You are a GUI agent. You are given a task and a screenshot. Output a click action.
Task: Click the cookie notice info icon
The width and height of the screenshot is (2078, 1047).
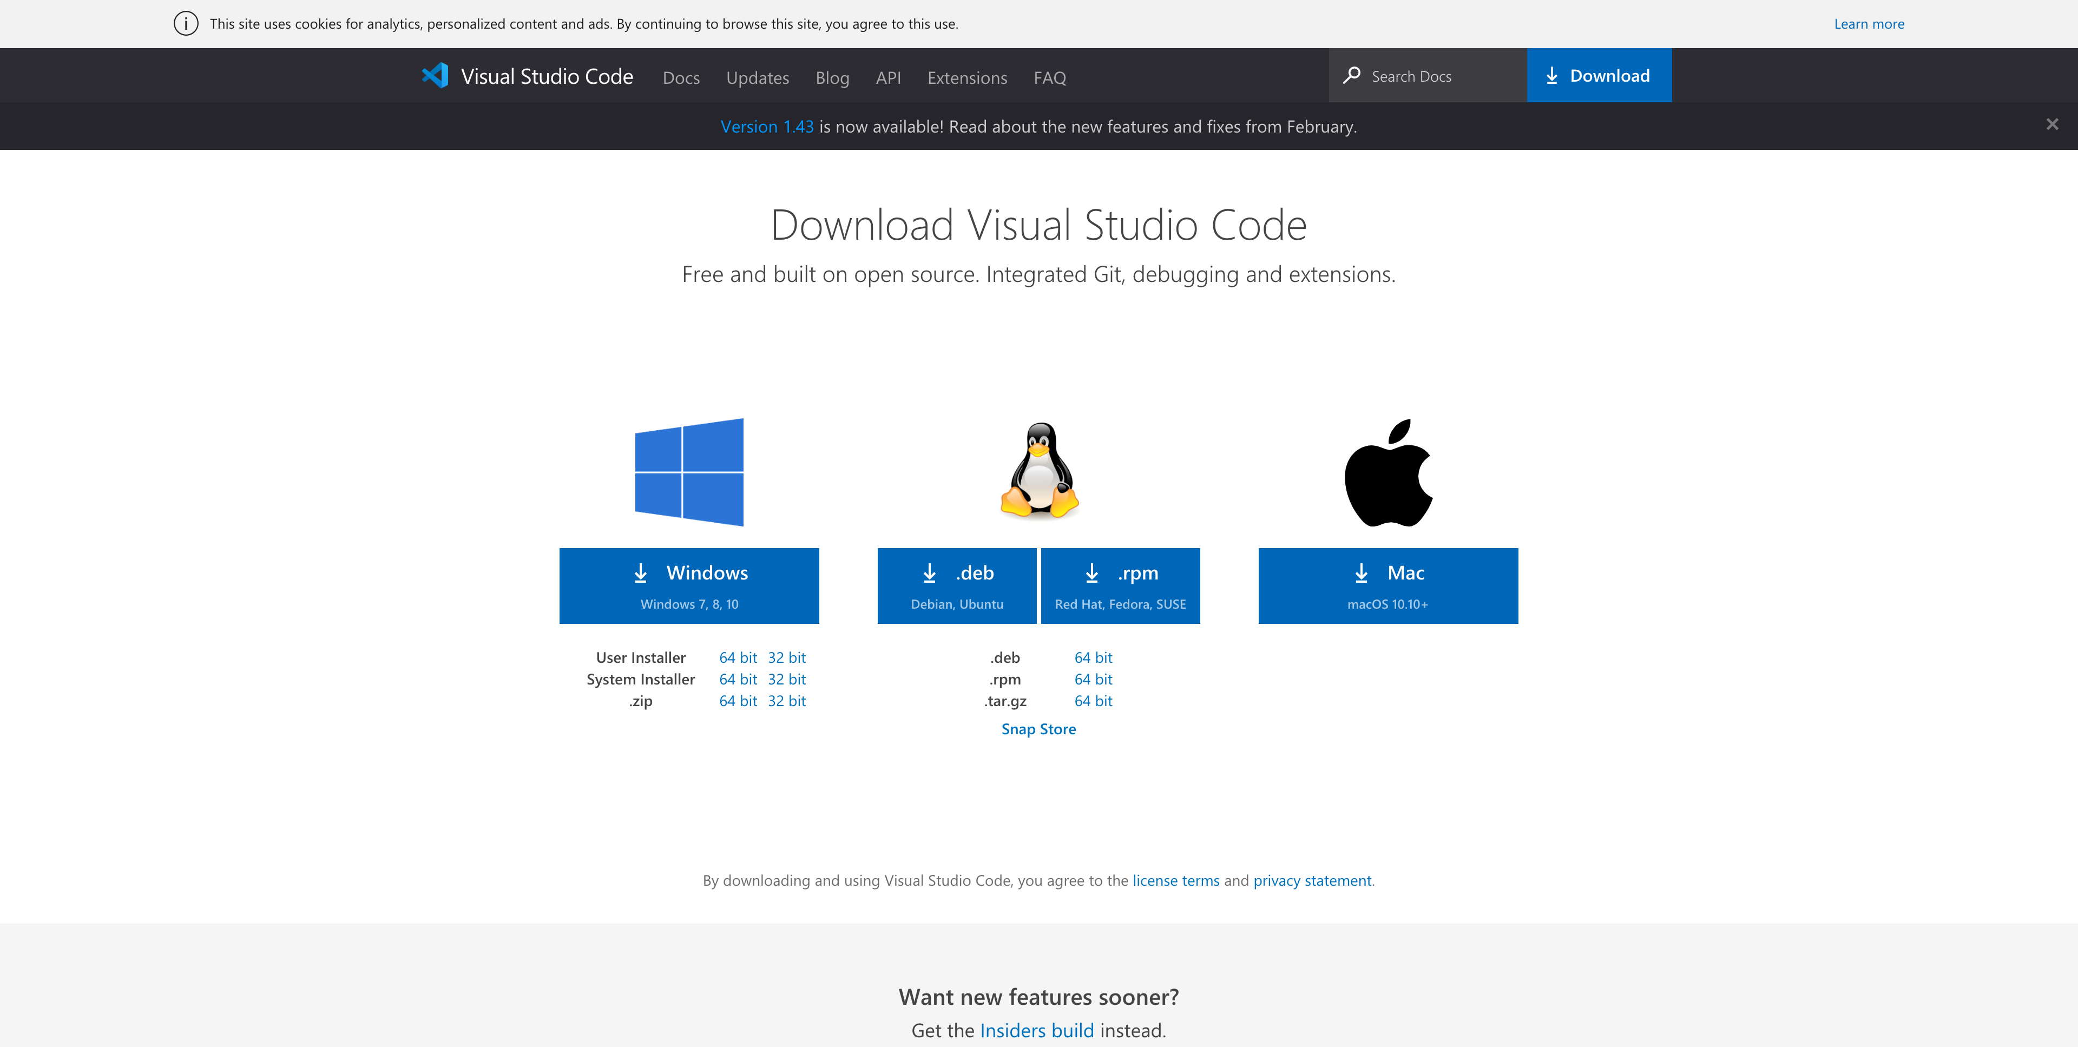186,23
